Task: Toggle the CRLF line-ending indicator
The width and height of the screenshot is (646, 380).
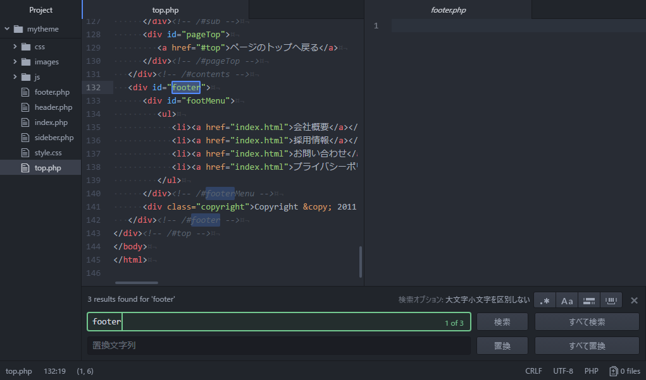Action: [533, 371]
